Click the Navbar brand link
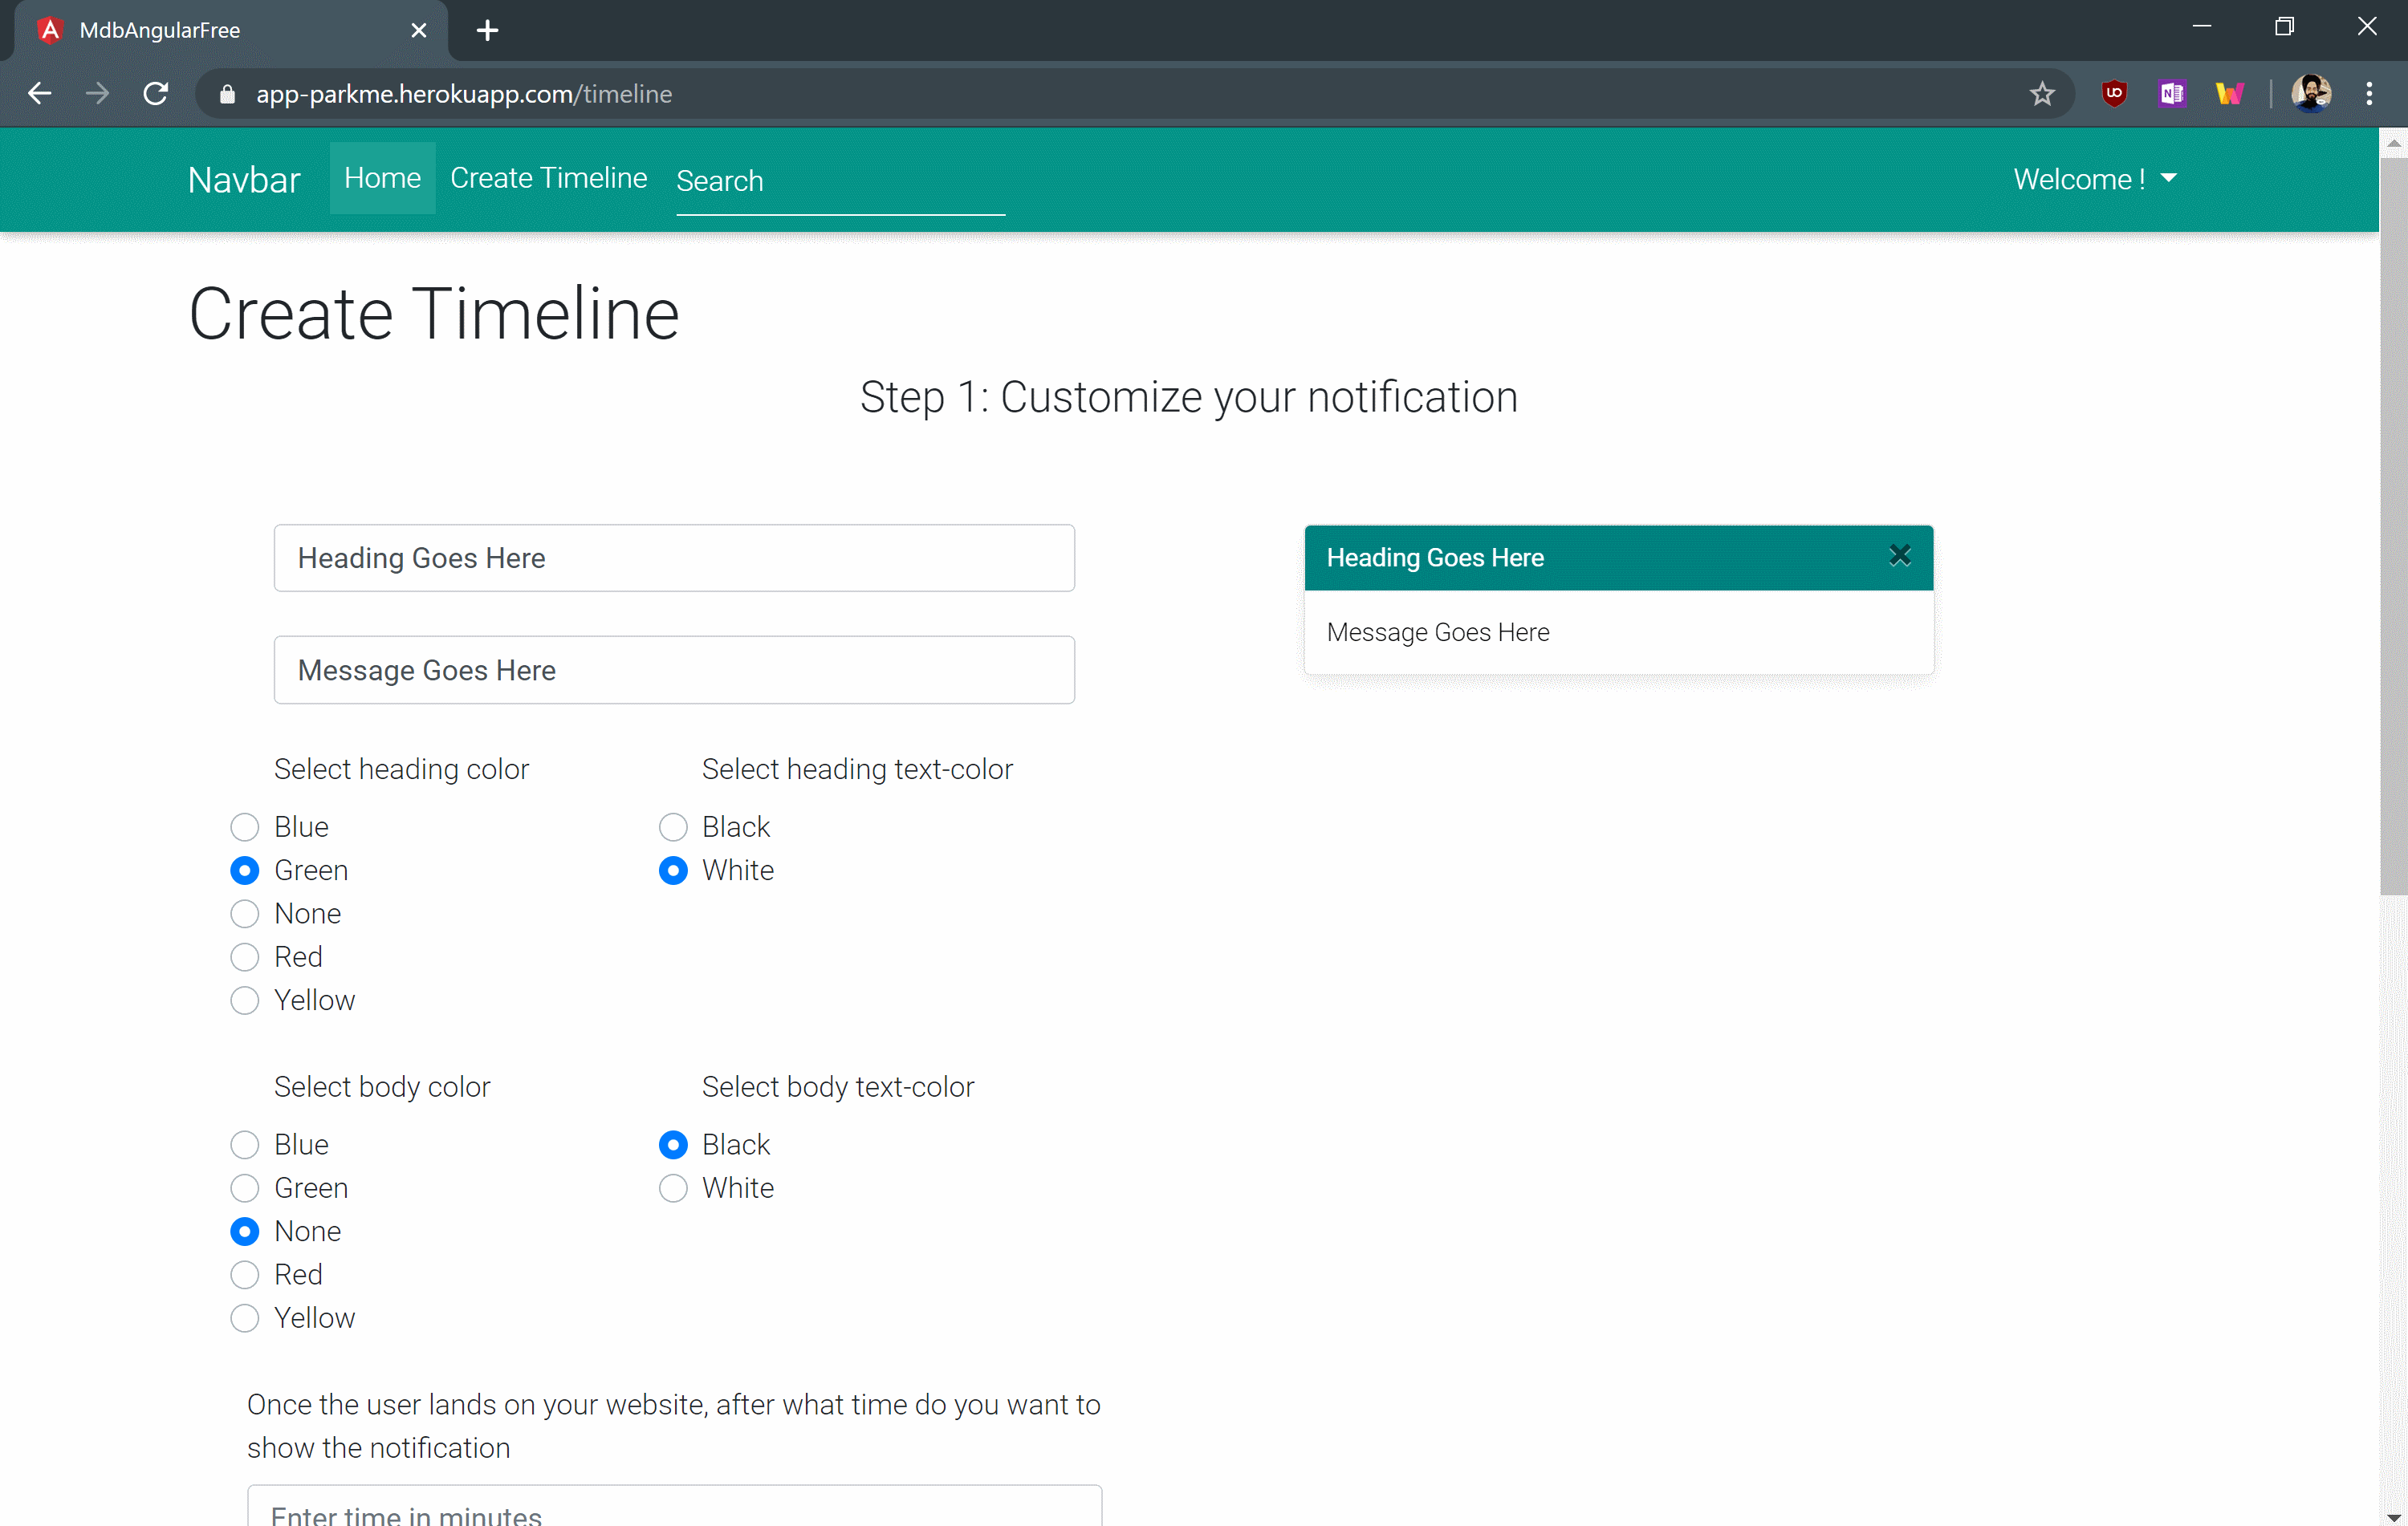This screenshot has width=2408, height=1526. click(244, 180)
